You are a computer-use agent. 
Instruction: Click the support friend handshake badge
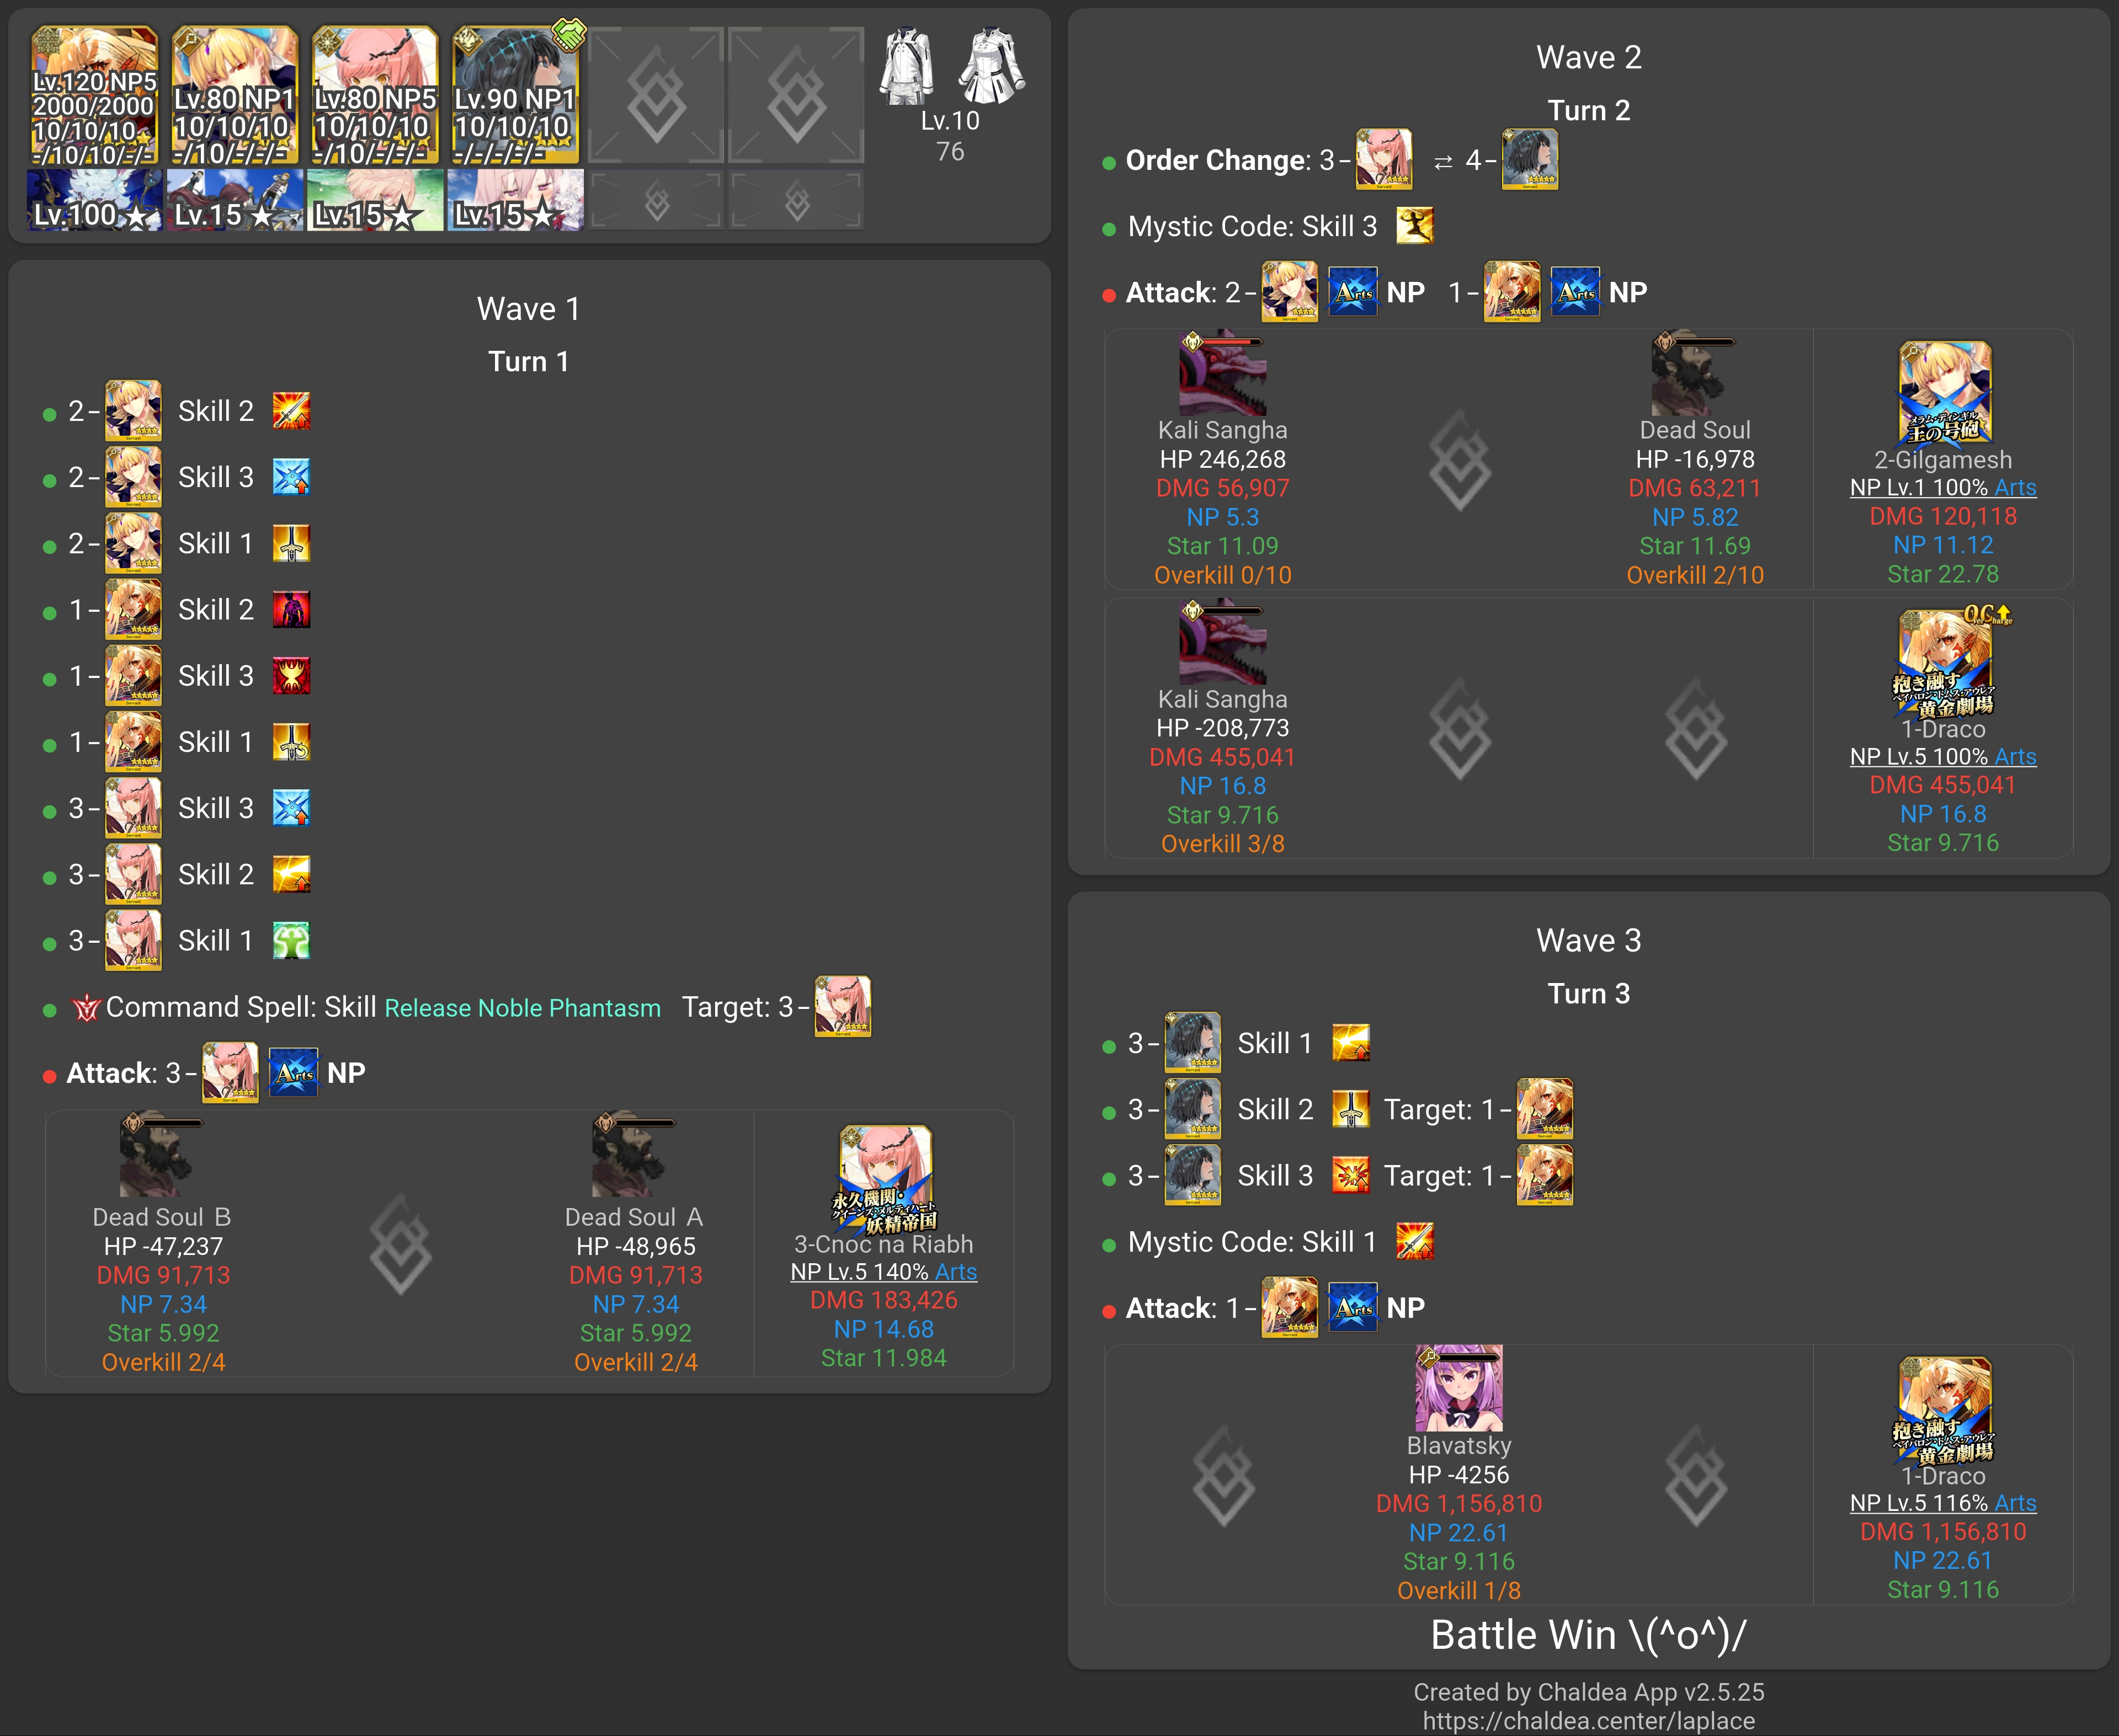[x=568, y=34]
